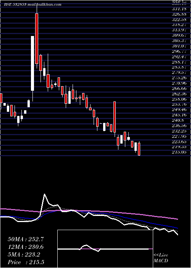Click the tall white candle below 309.67

(x=32, y=63)
